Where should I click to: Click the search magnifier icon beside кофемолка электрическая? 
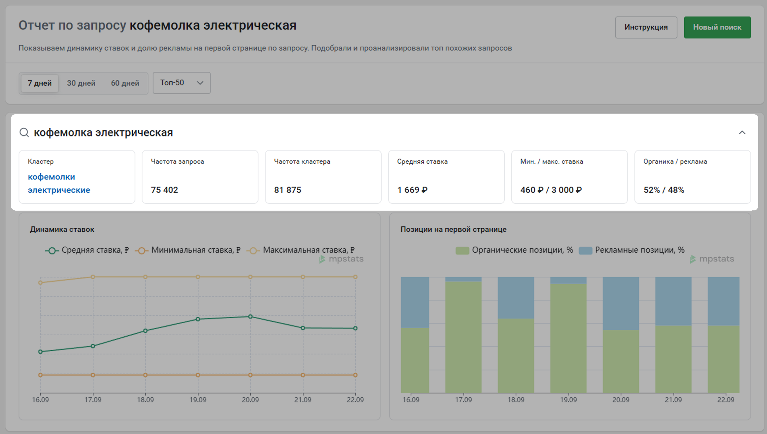coord(24,132)
